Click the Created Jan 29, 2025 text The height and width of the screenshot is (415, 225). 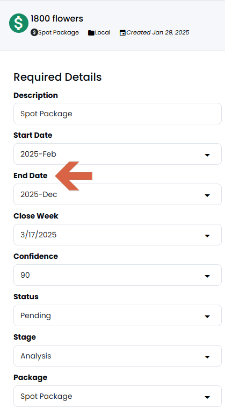(158, 32)
